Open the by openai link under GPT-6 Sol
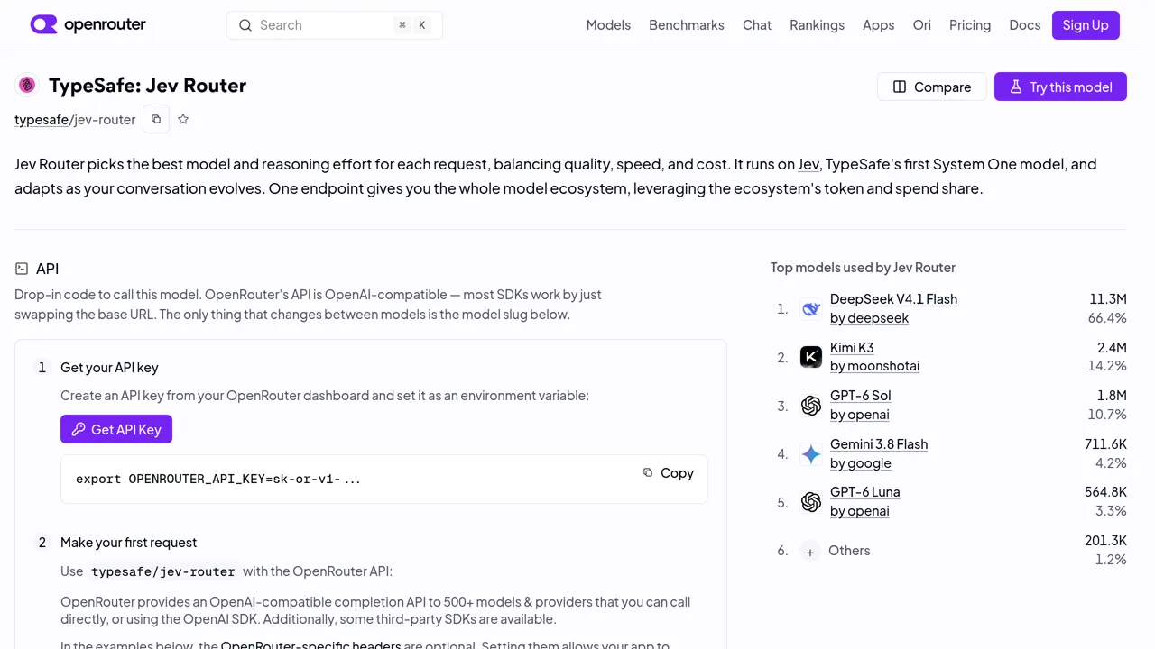1155x649 pixels. [859, 415]
